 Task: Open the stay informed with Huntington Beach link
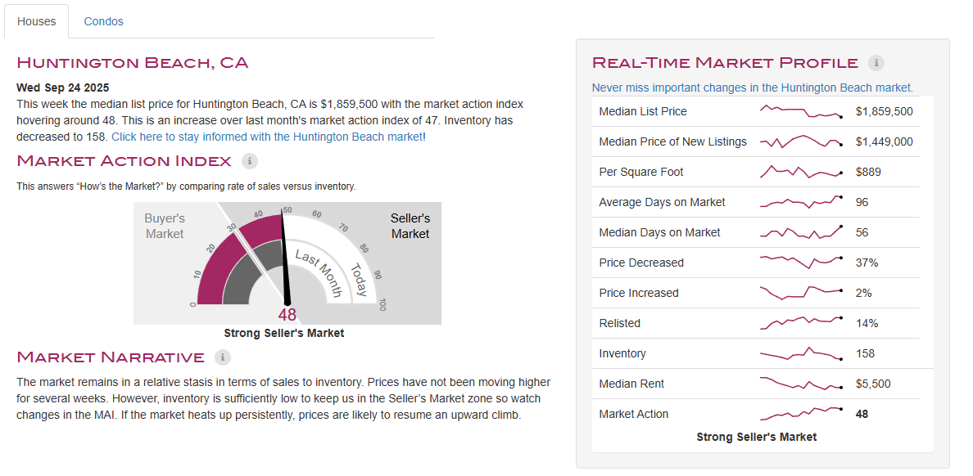coord(268,137)
